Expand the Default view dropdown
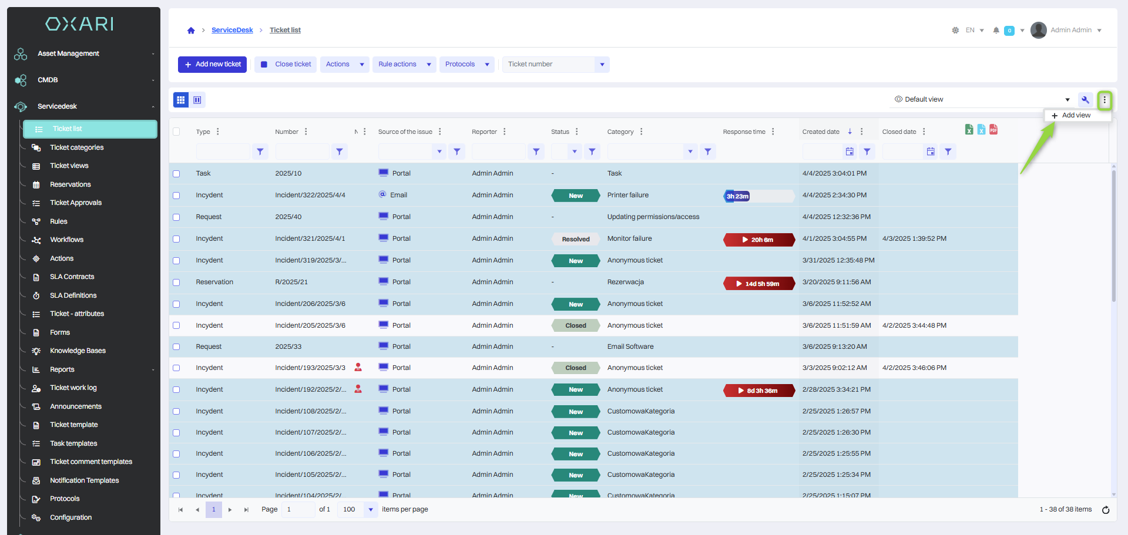 coord(1067,100)
